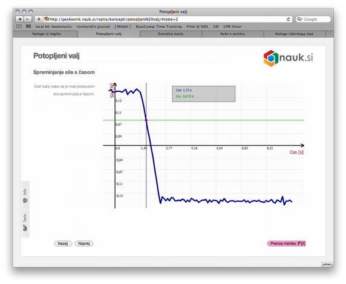Open BaseCamp: Time Tracking bookmark

coord(158,27)
